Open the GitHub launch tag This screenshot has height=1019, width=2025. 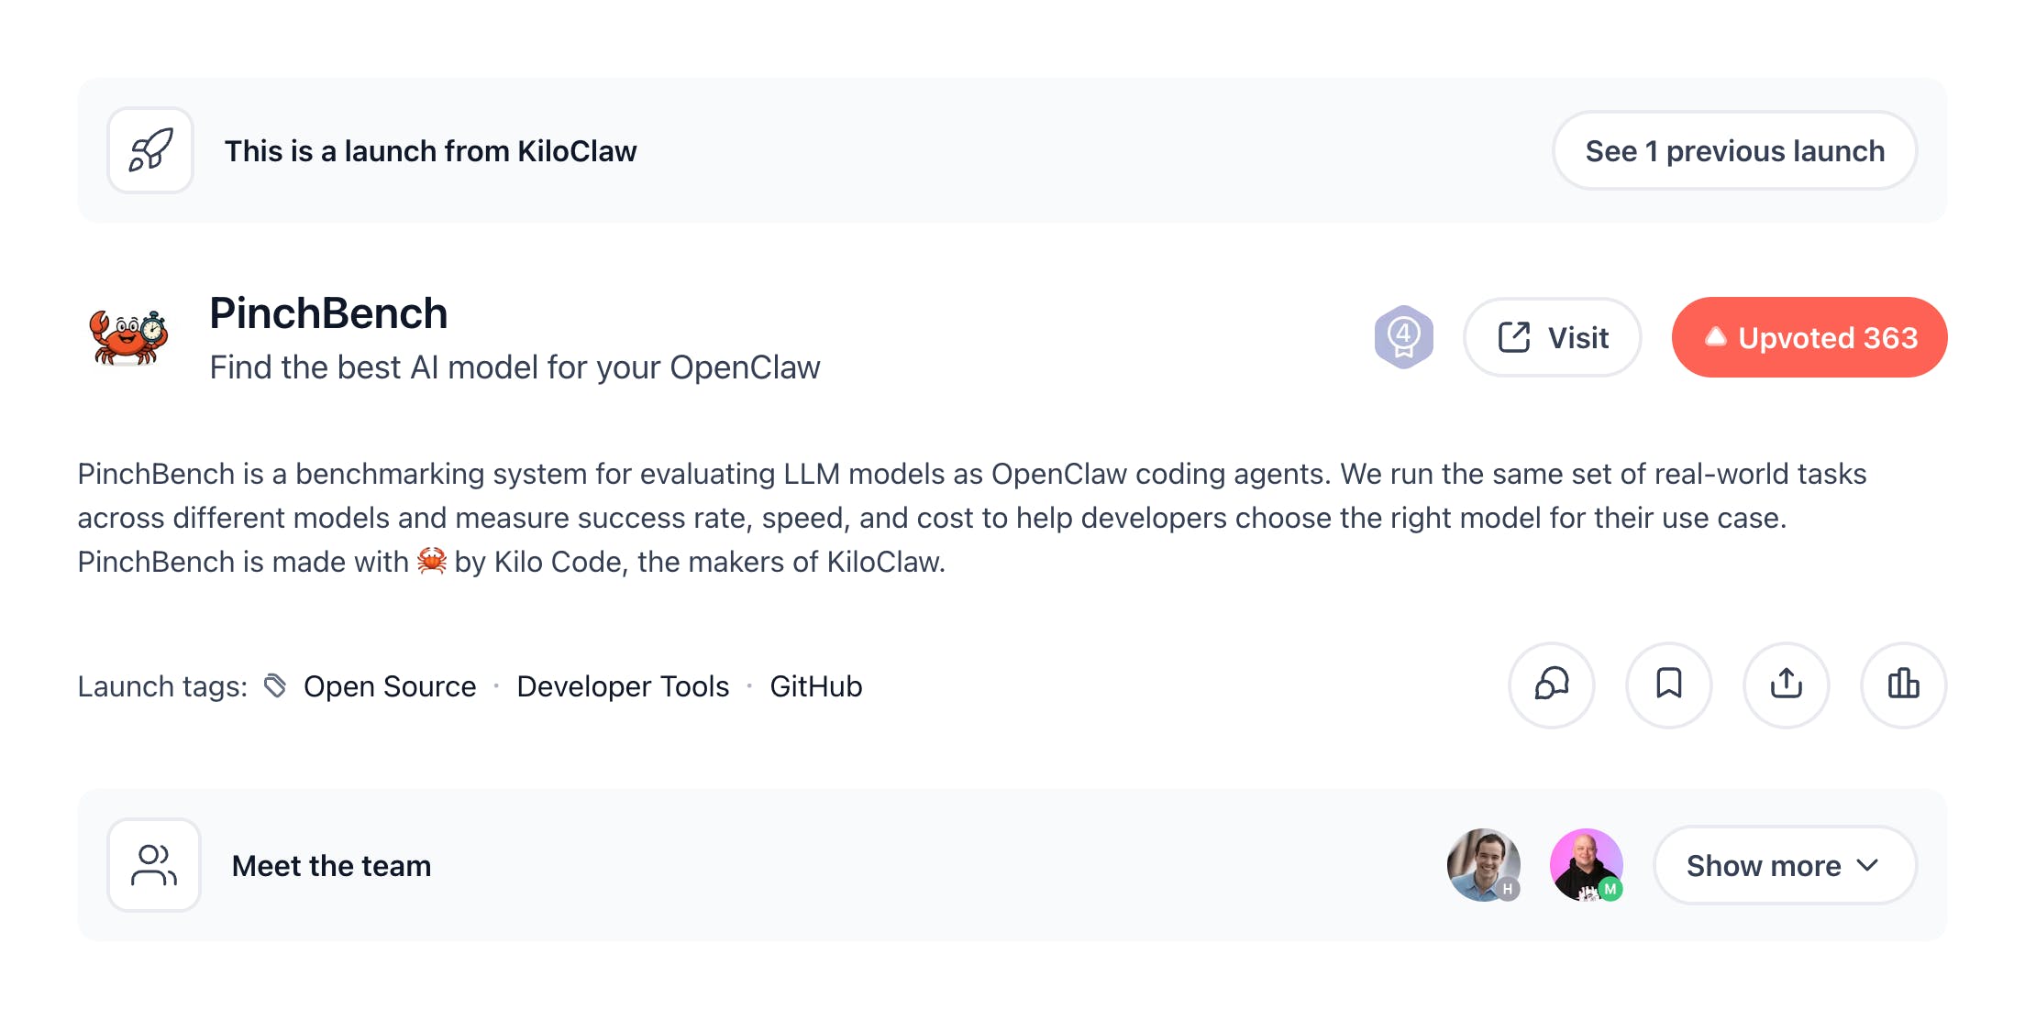[x=815, y=686]
